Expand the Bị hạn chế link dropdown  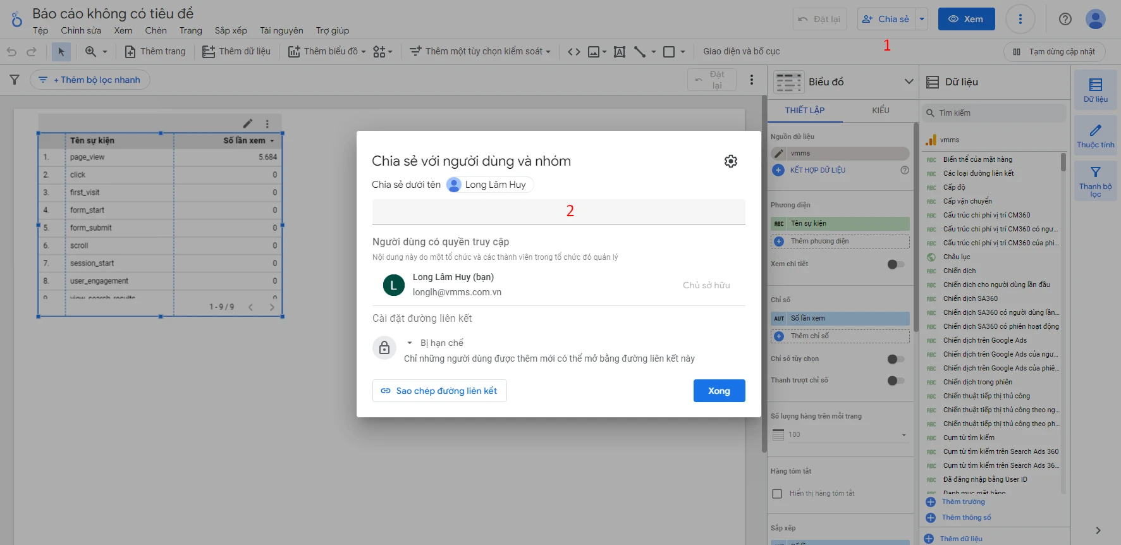[436, 343]
